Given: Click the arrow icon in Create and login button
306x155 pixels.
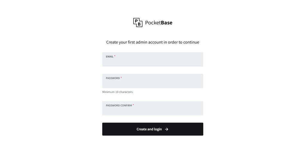Looking at the screenshot, I should tap(166, 129).
